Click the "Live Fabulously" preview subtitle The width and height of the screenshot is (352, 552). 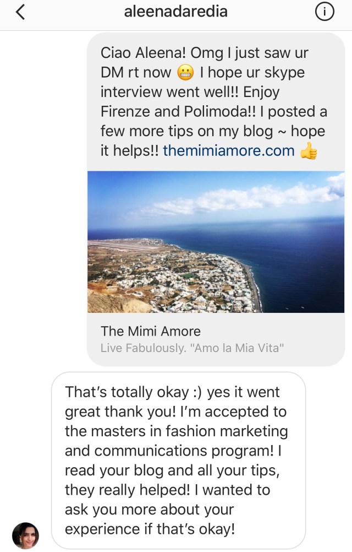coord(192,348)
